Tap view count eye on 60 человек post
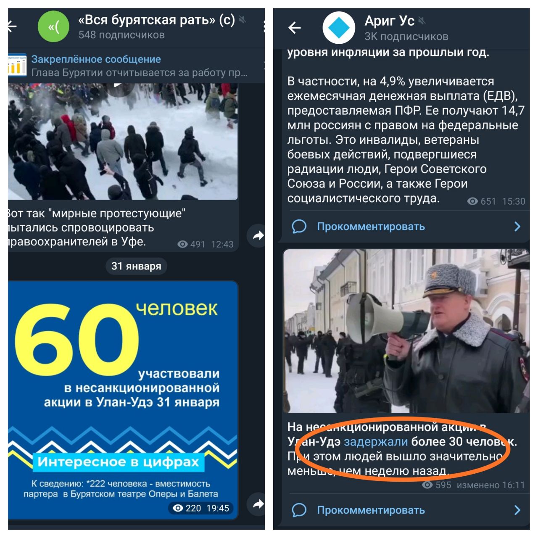Viewport: 538px width, 538px height. pos(178,508)
